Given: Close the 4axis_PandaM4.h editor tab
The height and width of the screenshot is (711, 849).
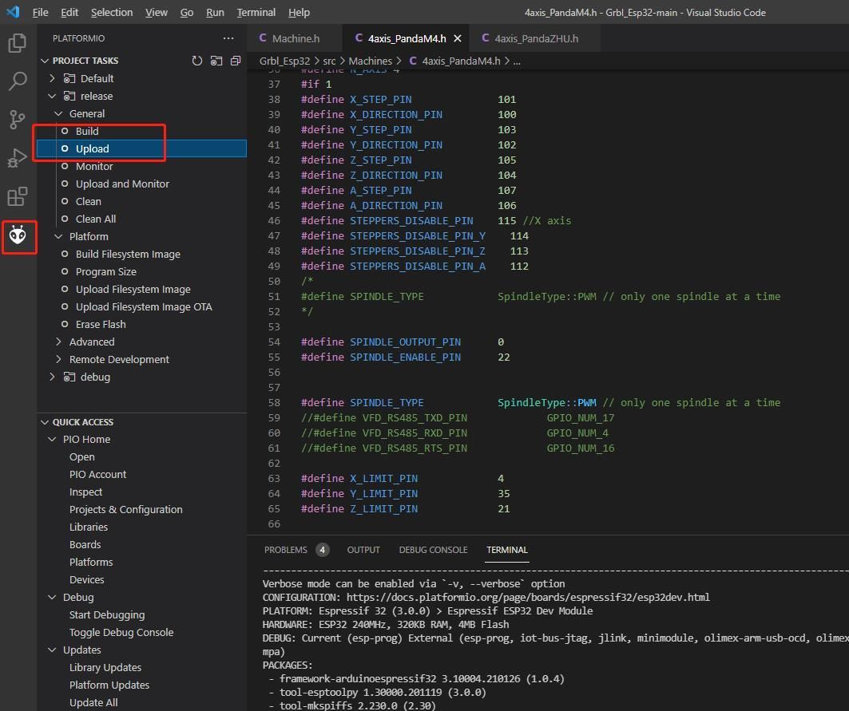Looking at the screenshot, I should pyautogui.click(x=458, y=38).
